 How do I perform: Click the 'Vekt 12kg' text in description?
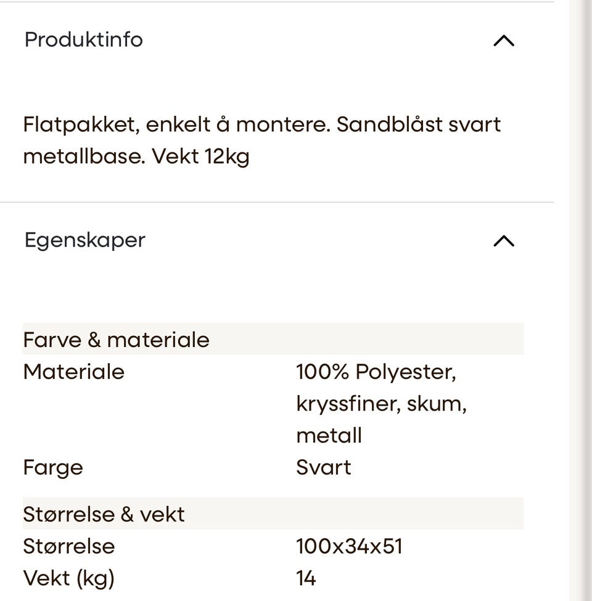point(200,157)
